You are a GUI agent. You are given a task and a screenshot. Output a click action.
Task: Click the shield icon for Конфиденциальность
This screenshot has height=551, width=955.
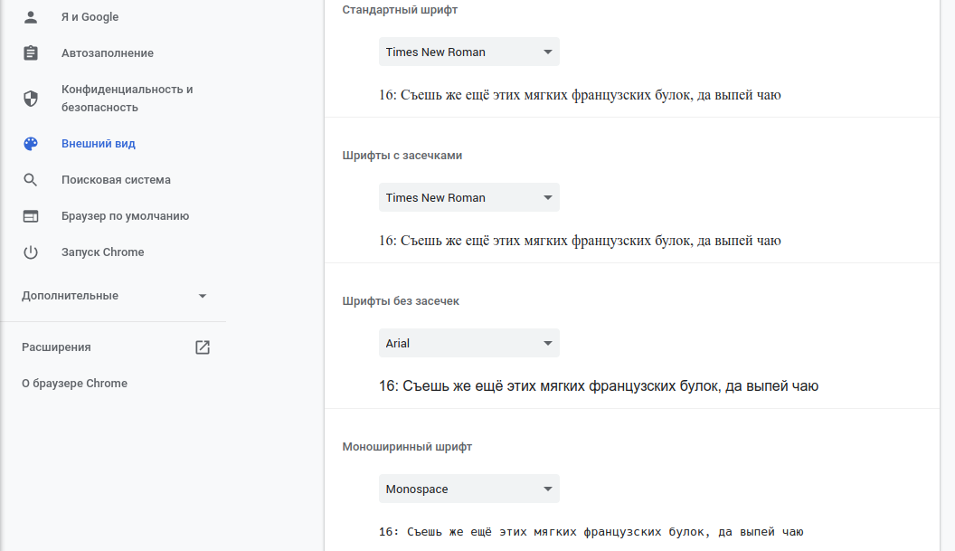31,98
